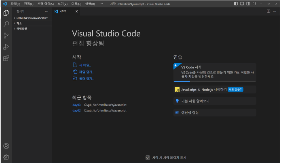Open recent item day02
The image size is (281, 163).
tap(76, 111)
